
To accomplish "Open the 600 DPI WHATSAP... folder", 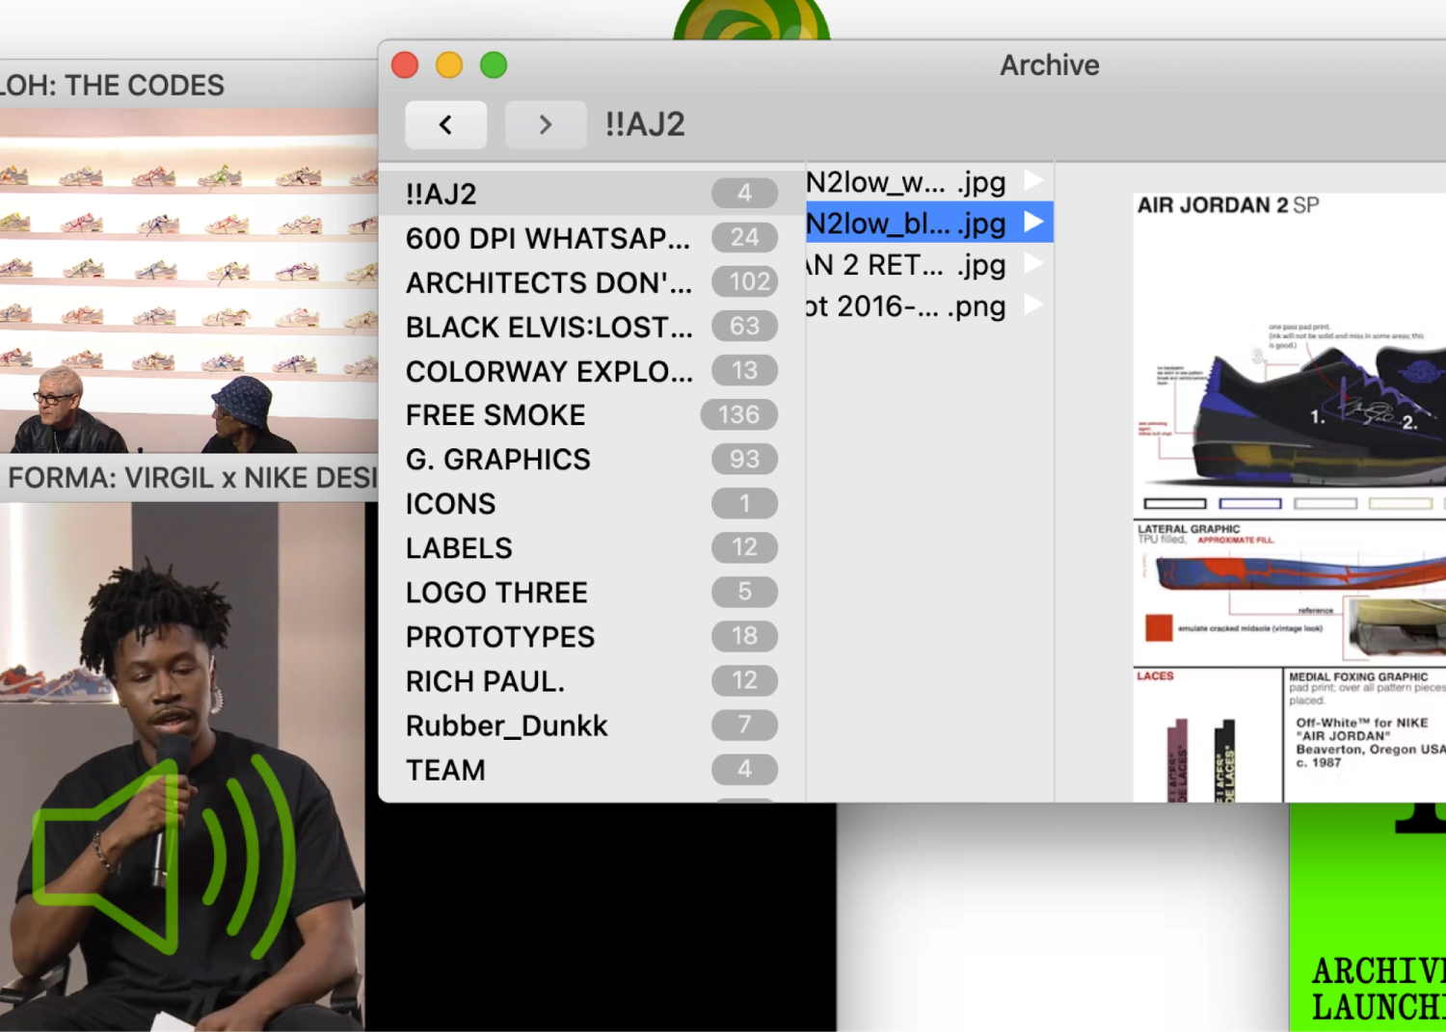I will [592, 238].
